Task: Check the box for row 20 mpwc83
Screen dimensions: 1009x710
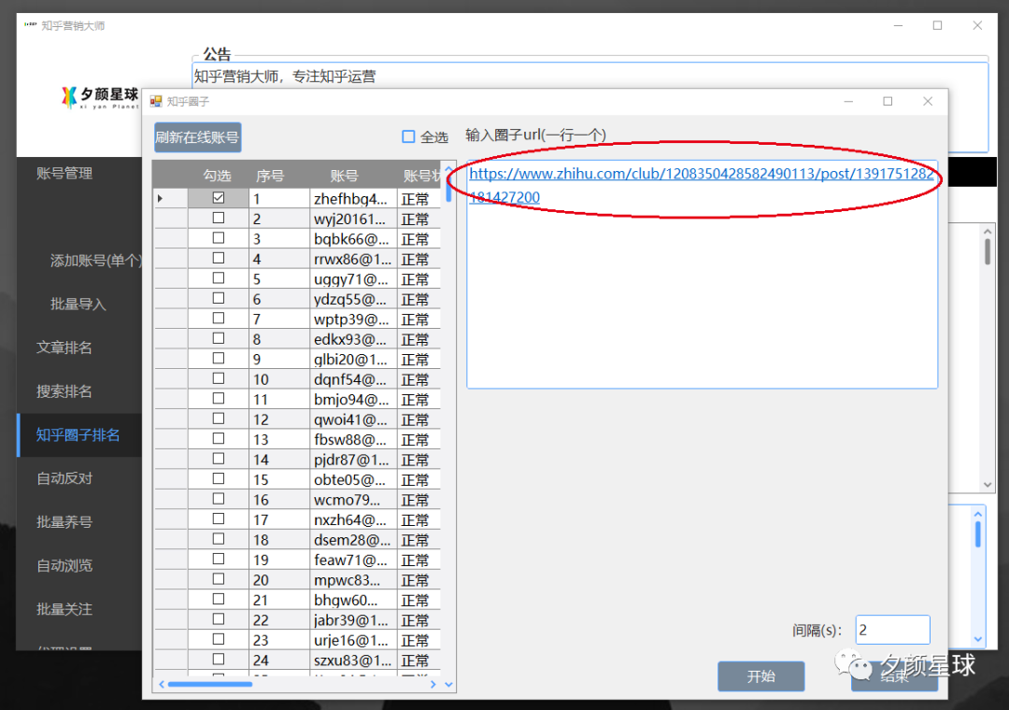Action: pyautogui.click(x=218, y=578)
